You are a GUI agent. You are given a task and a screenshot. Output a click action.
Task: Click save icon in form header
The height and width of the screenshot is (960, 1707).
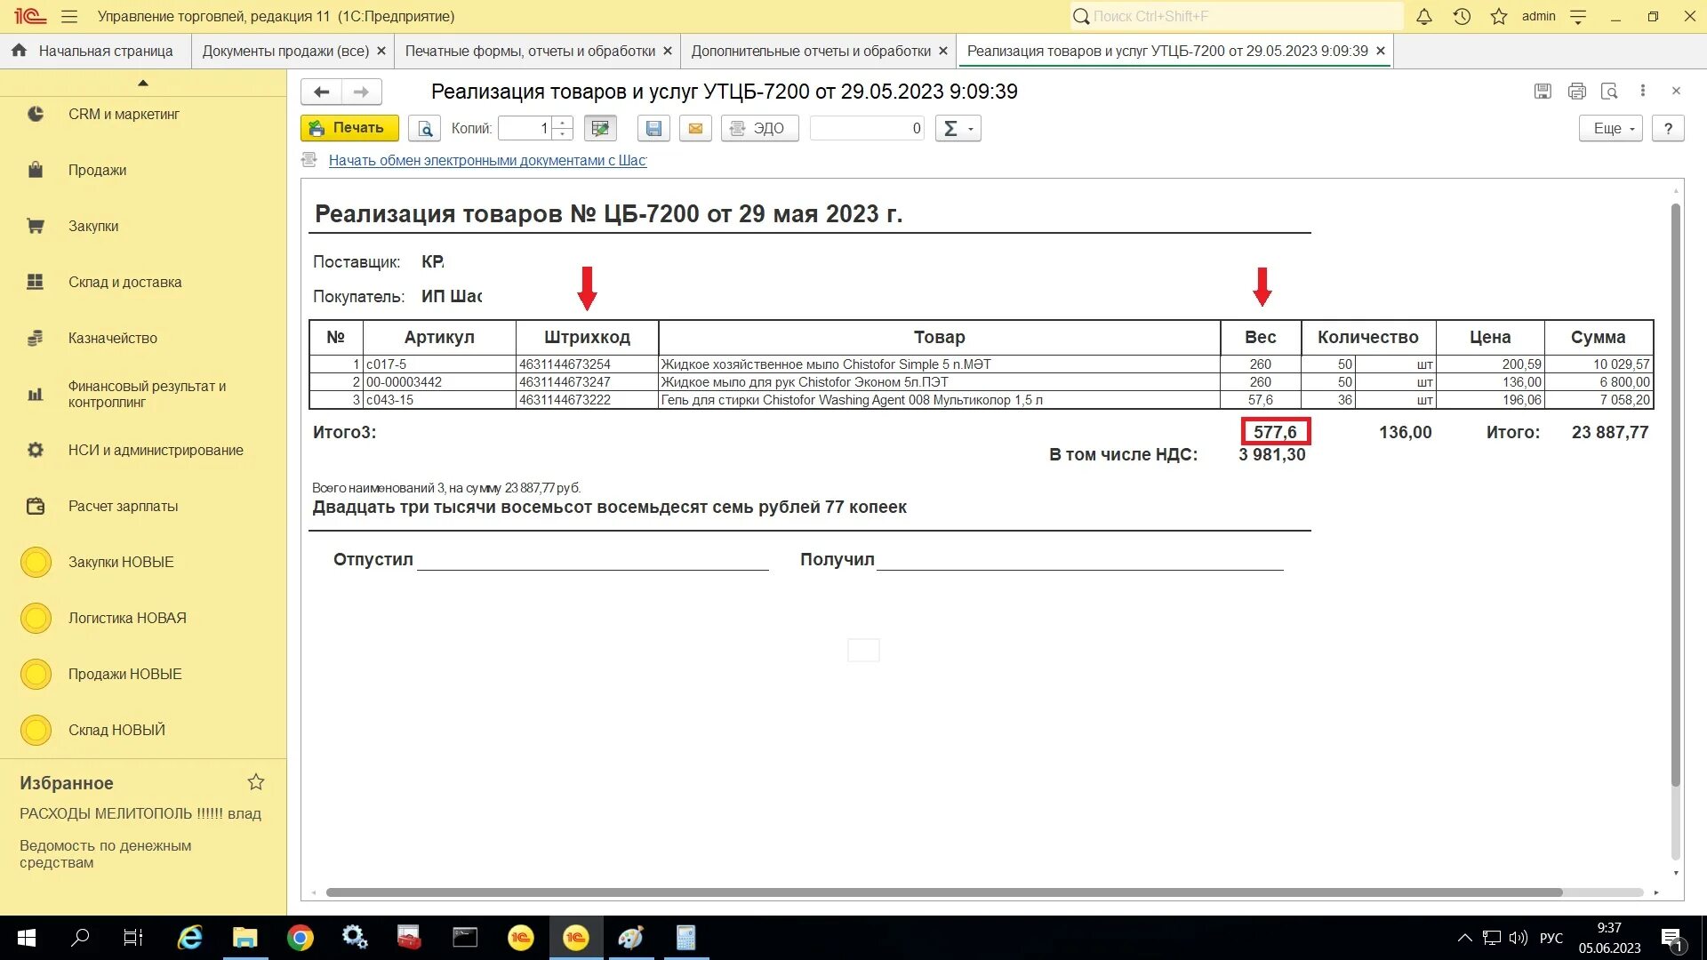pyautogui.click(x=1543, y=91)
